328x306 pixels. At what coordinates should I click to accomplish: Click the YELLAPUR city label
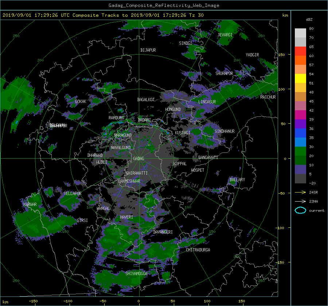[73, 194]
